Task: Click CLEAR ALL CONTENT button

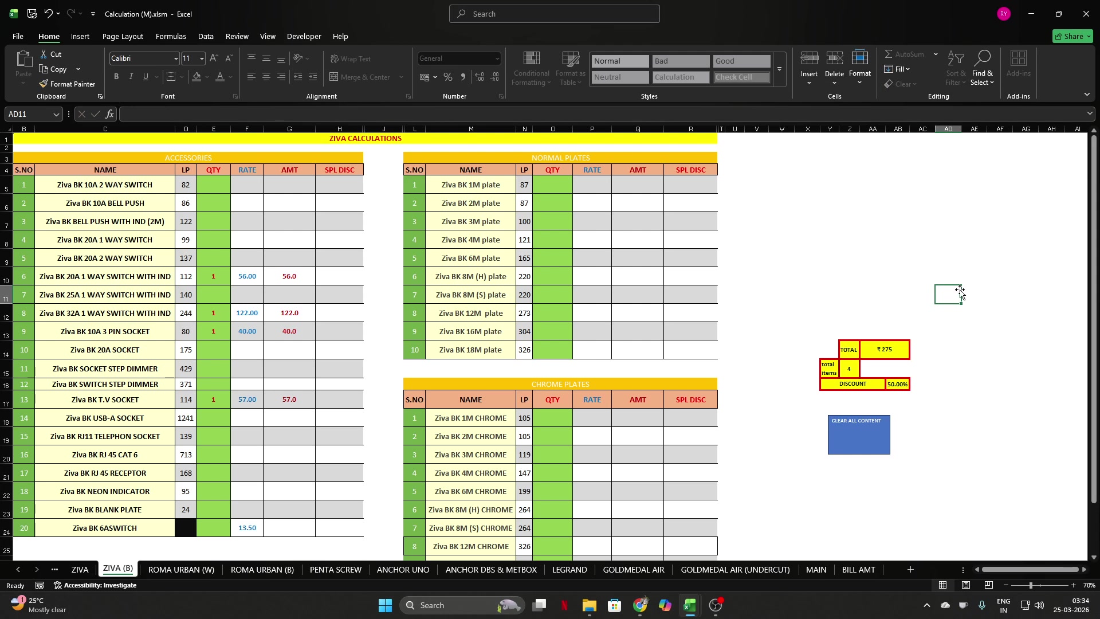Action: [859, 434]
